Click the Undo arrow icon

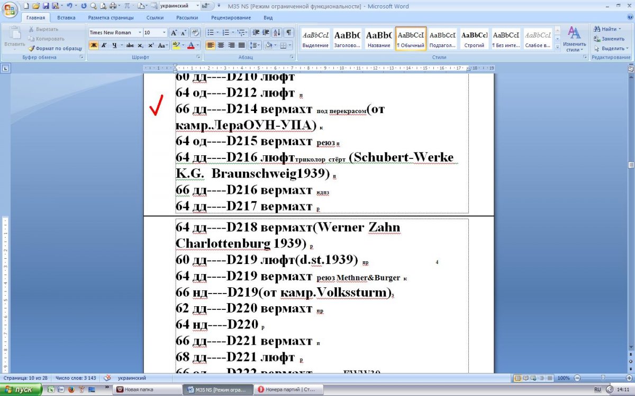[69, 6]
